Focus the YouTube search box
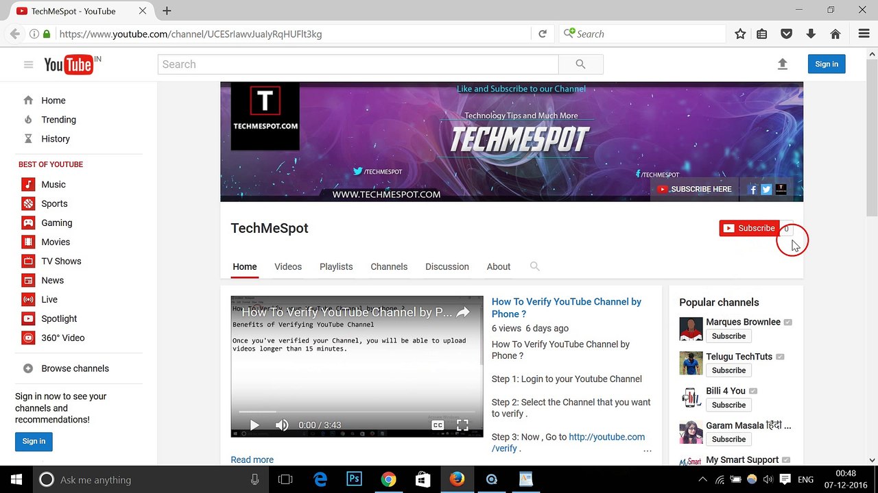The height and width of the screenshot is (493, 878). coord(358,64)
